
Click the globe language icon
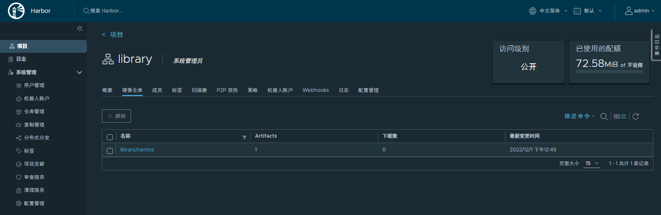coord(532,11)
